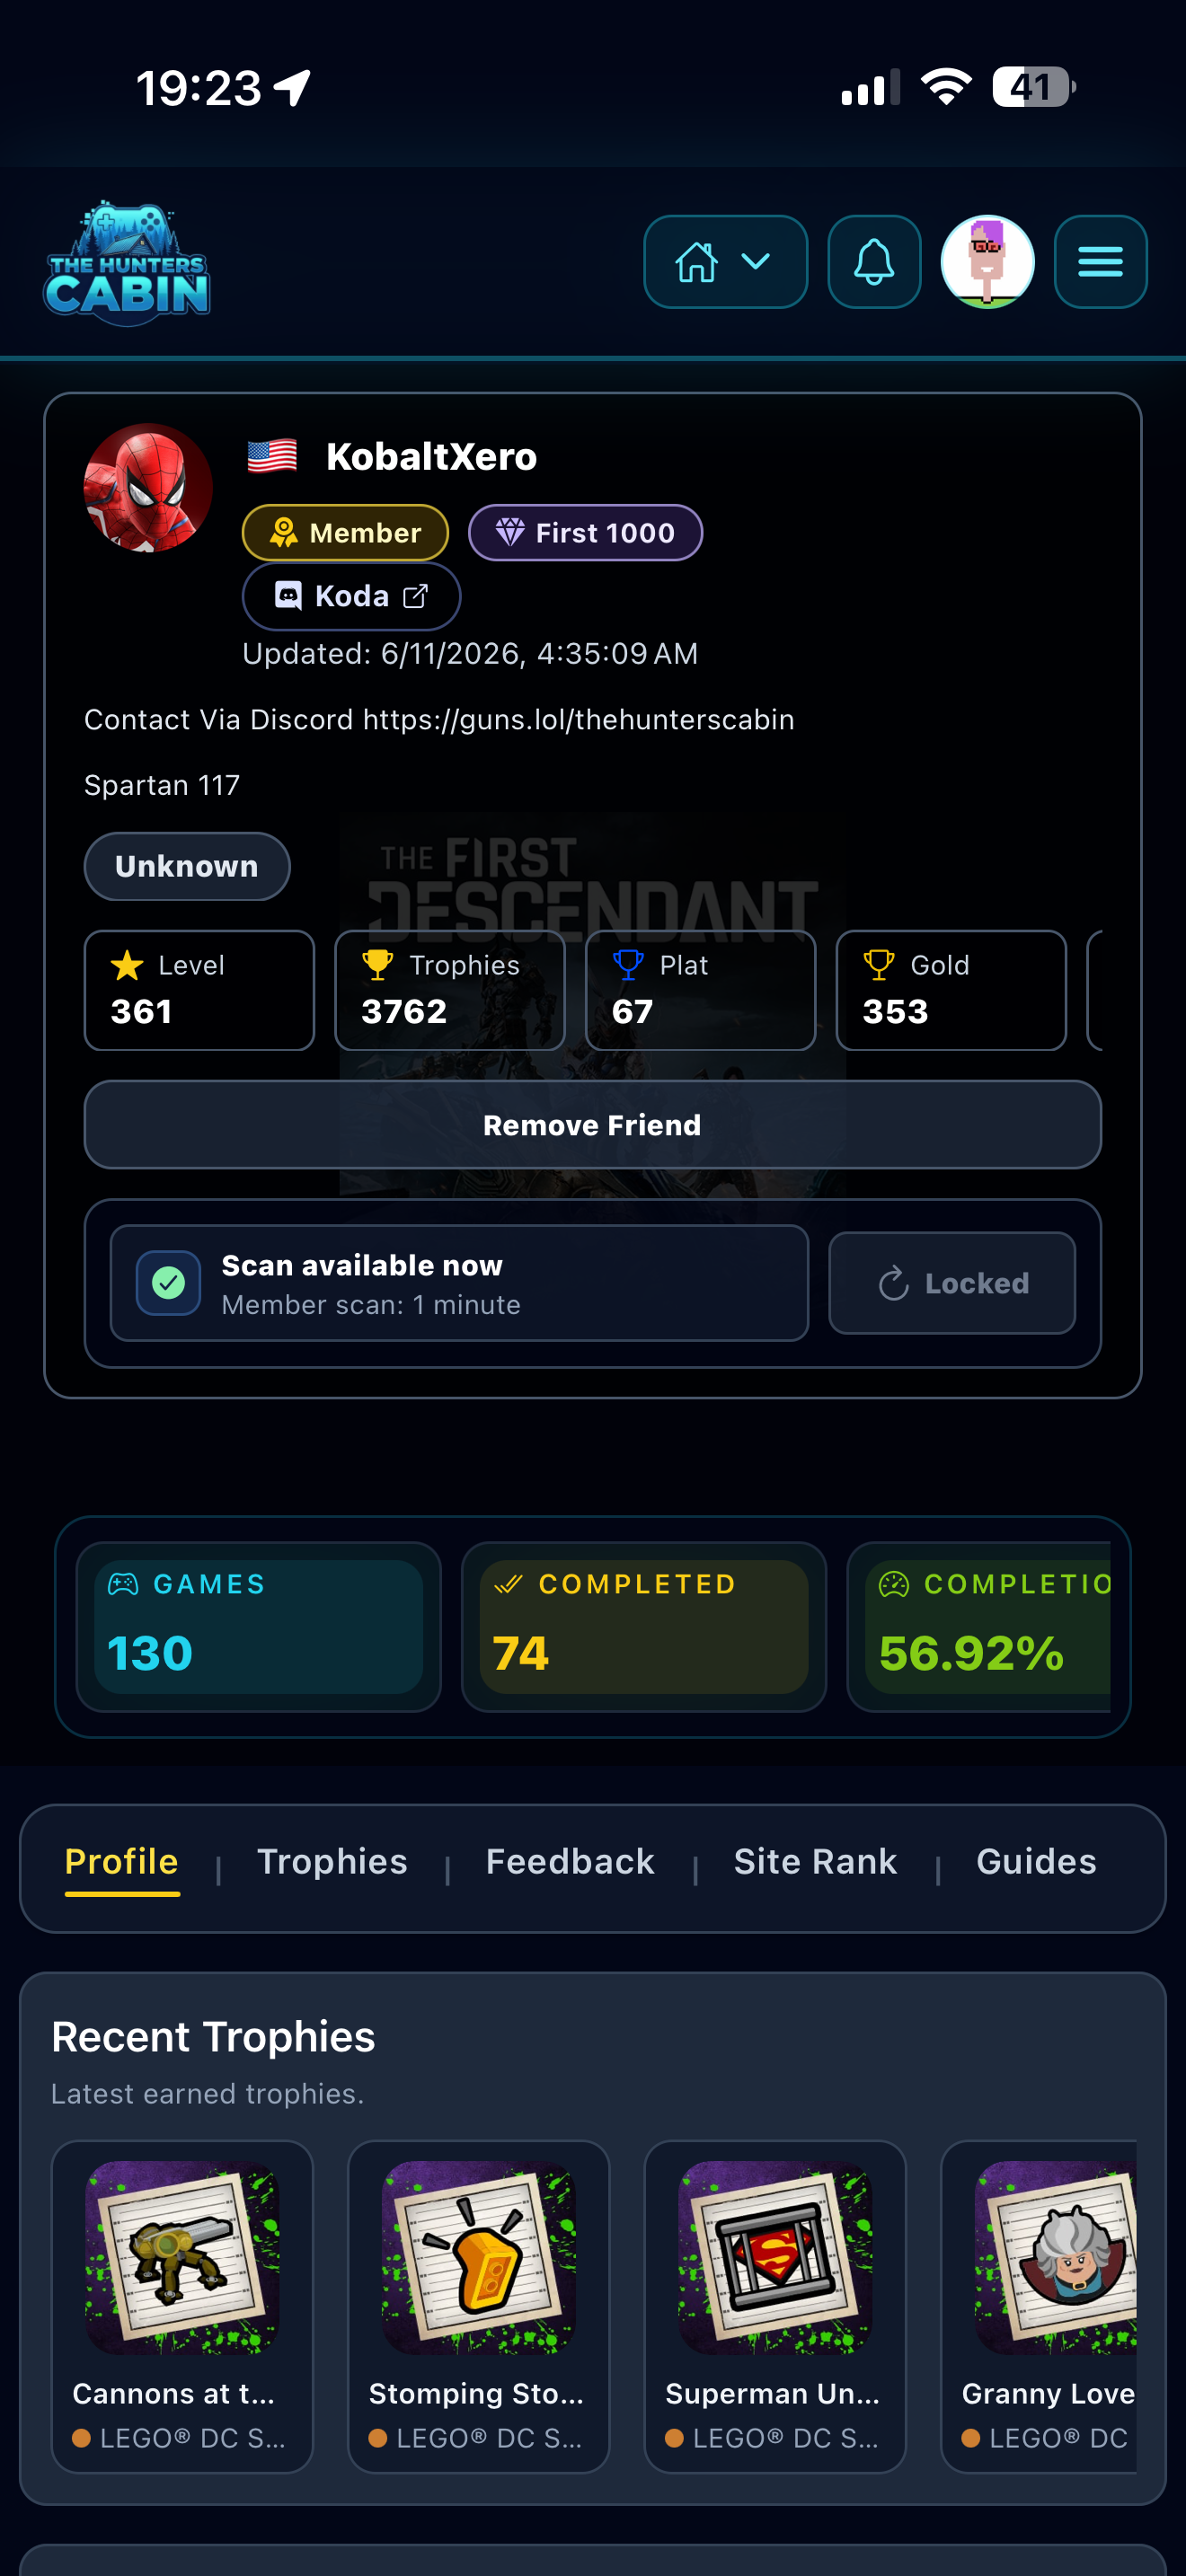Click the profile name KobaltXero
The width and height of the screenshot is (1186, 2576).
[431, 457]
